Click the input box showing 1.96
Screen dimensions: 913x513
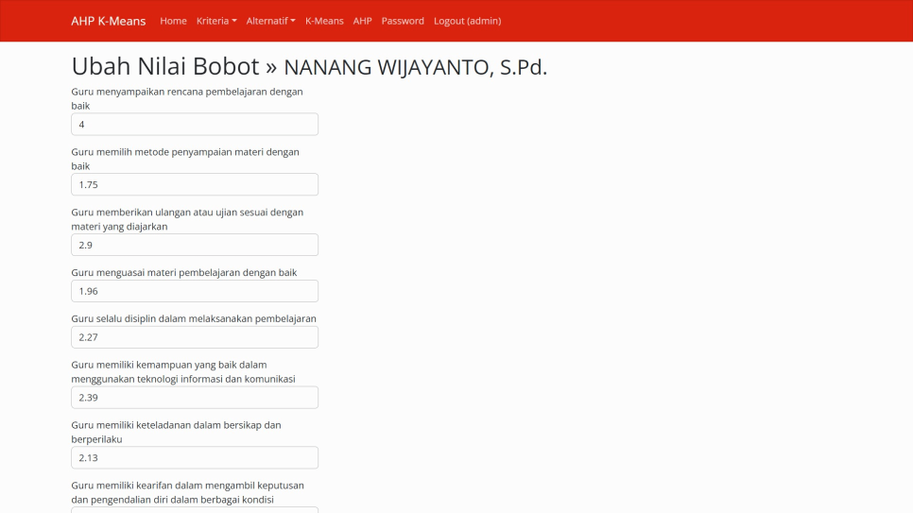click(195, 291)
